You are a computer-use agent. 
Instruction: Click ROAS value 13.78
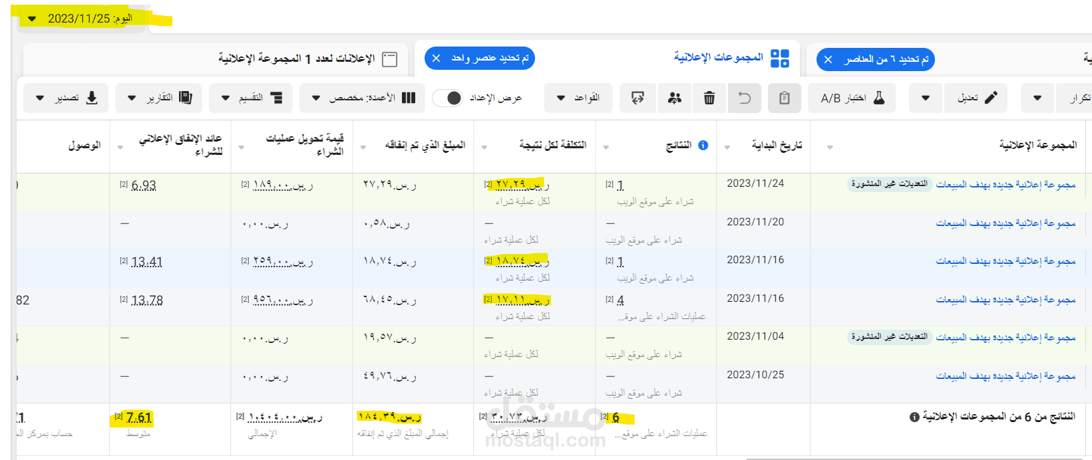(x=147, y=300)
